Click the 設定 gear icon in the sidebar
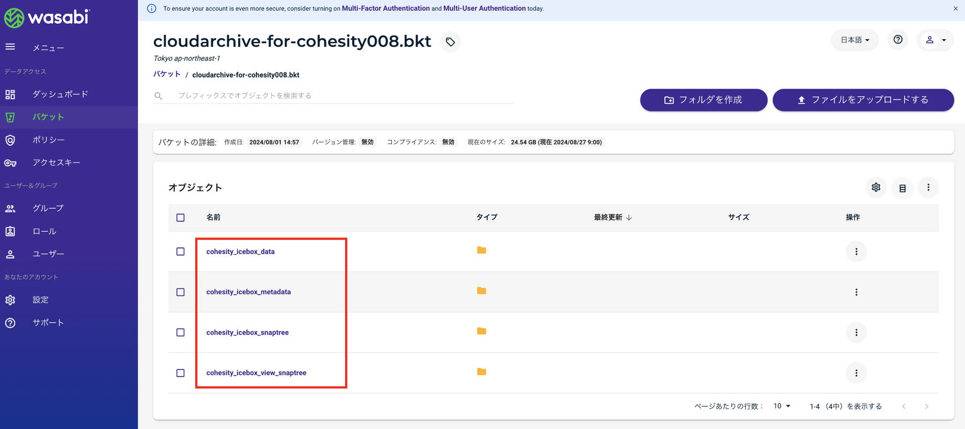Screen dimensions: 965x429 click(10, 300)
